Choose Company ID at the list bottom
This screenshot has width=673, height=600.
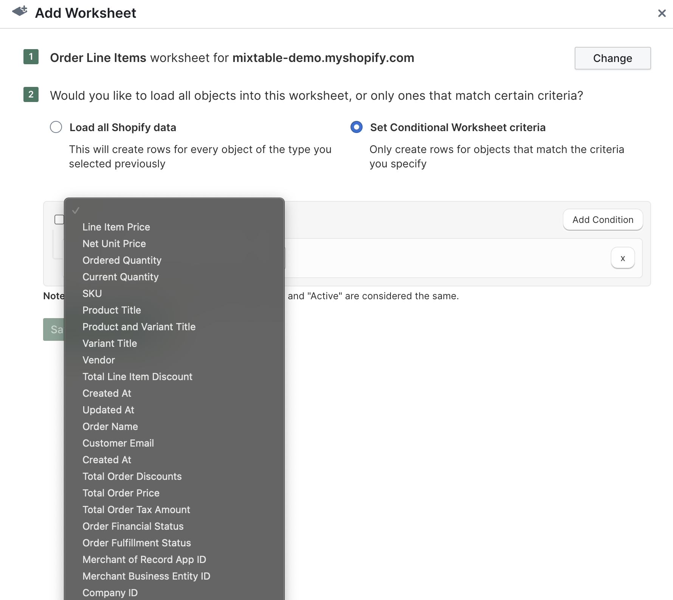pyautogui.click(x=110, y=592)
